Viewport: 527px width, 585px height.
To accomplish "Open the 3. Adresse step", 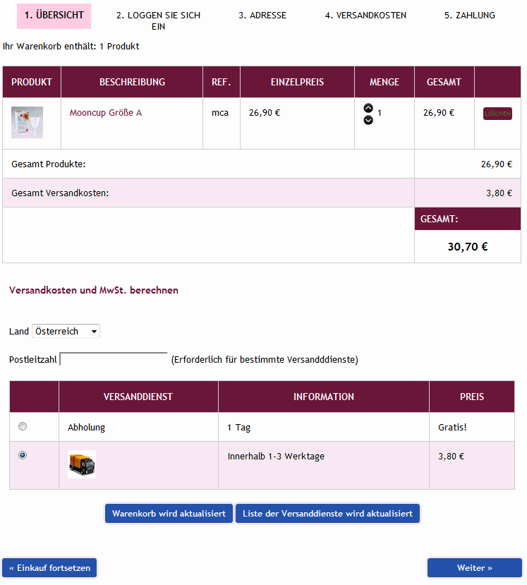I will [262, 16].
